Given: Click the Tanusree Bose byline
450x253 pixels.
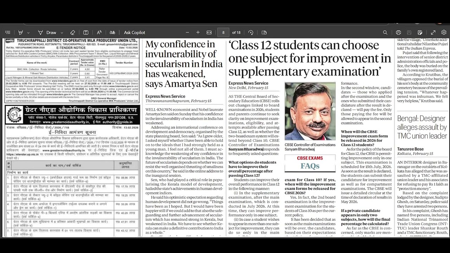Looking at the screenshot, I should [410, 149].
